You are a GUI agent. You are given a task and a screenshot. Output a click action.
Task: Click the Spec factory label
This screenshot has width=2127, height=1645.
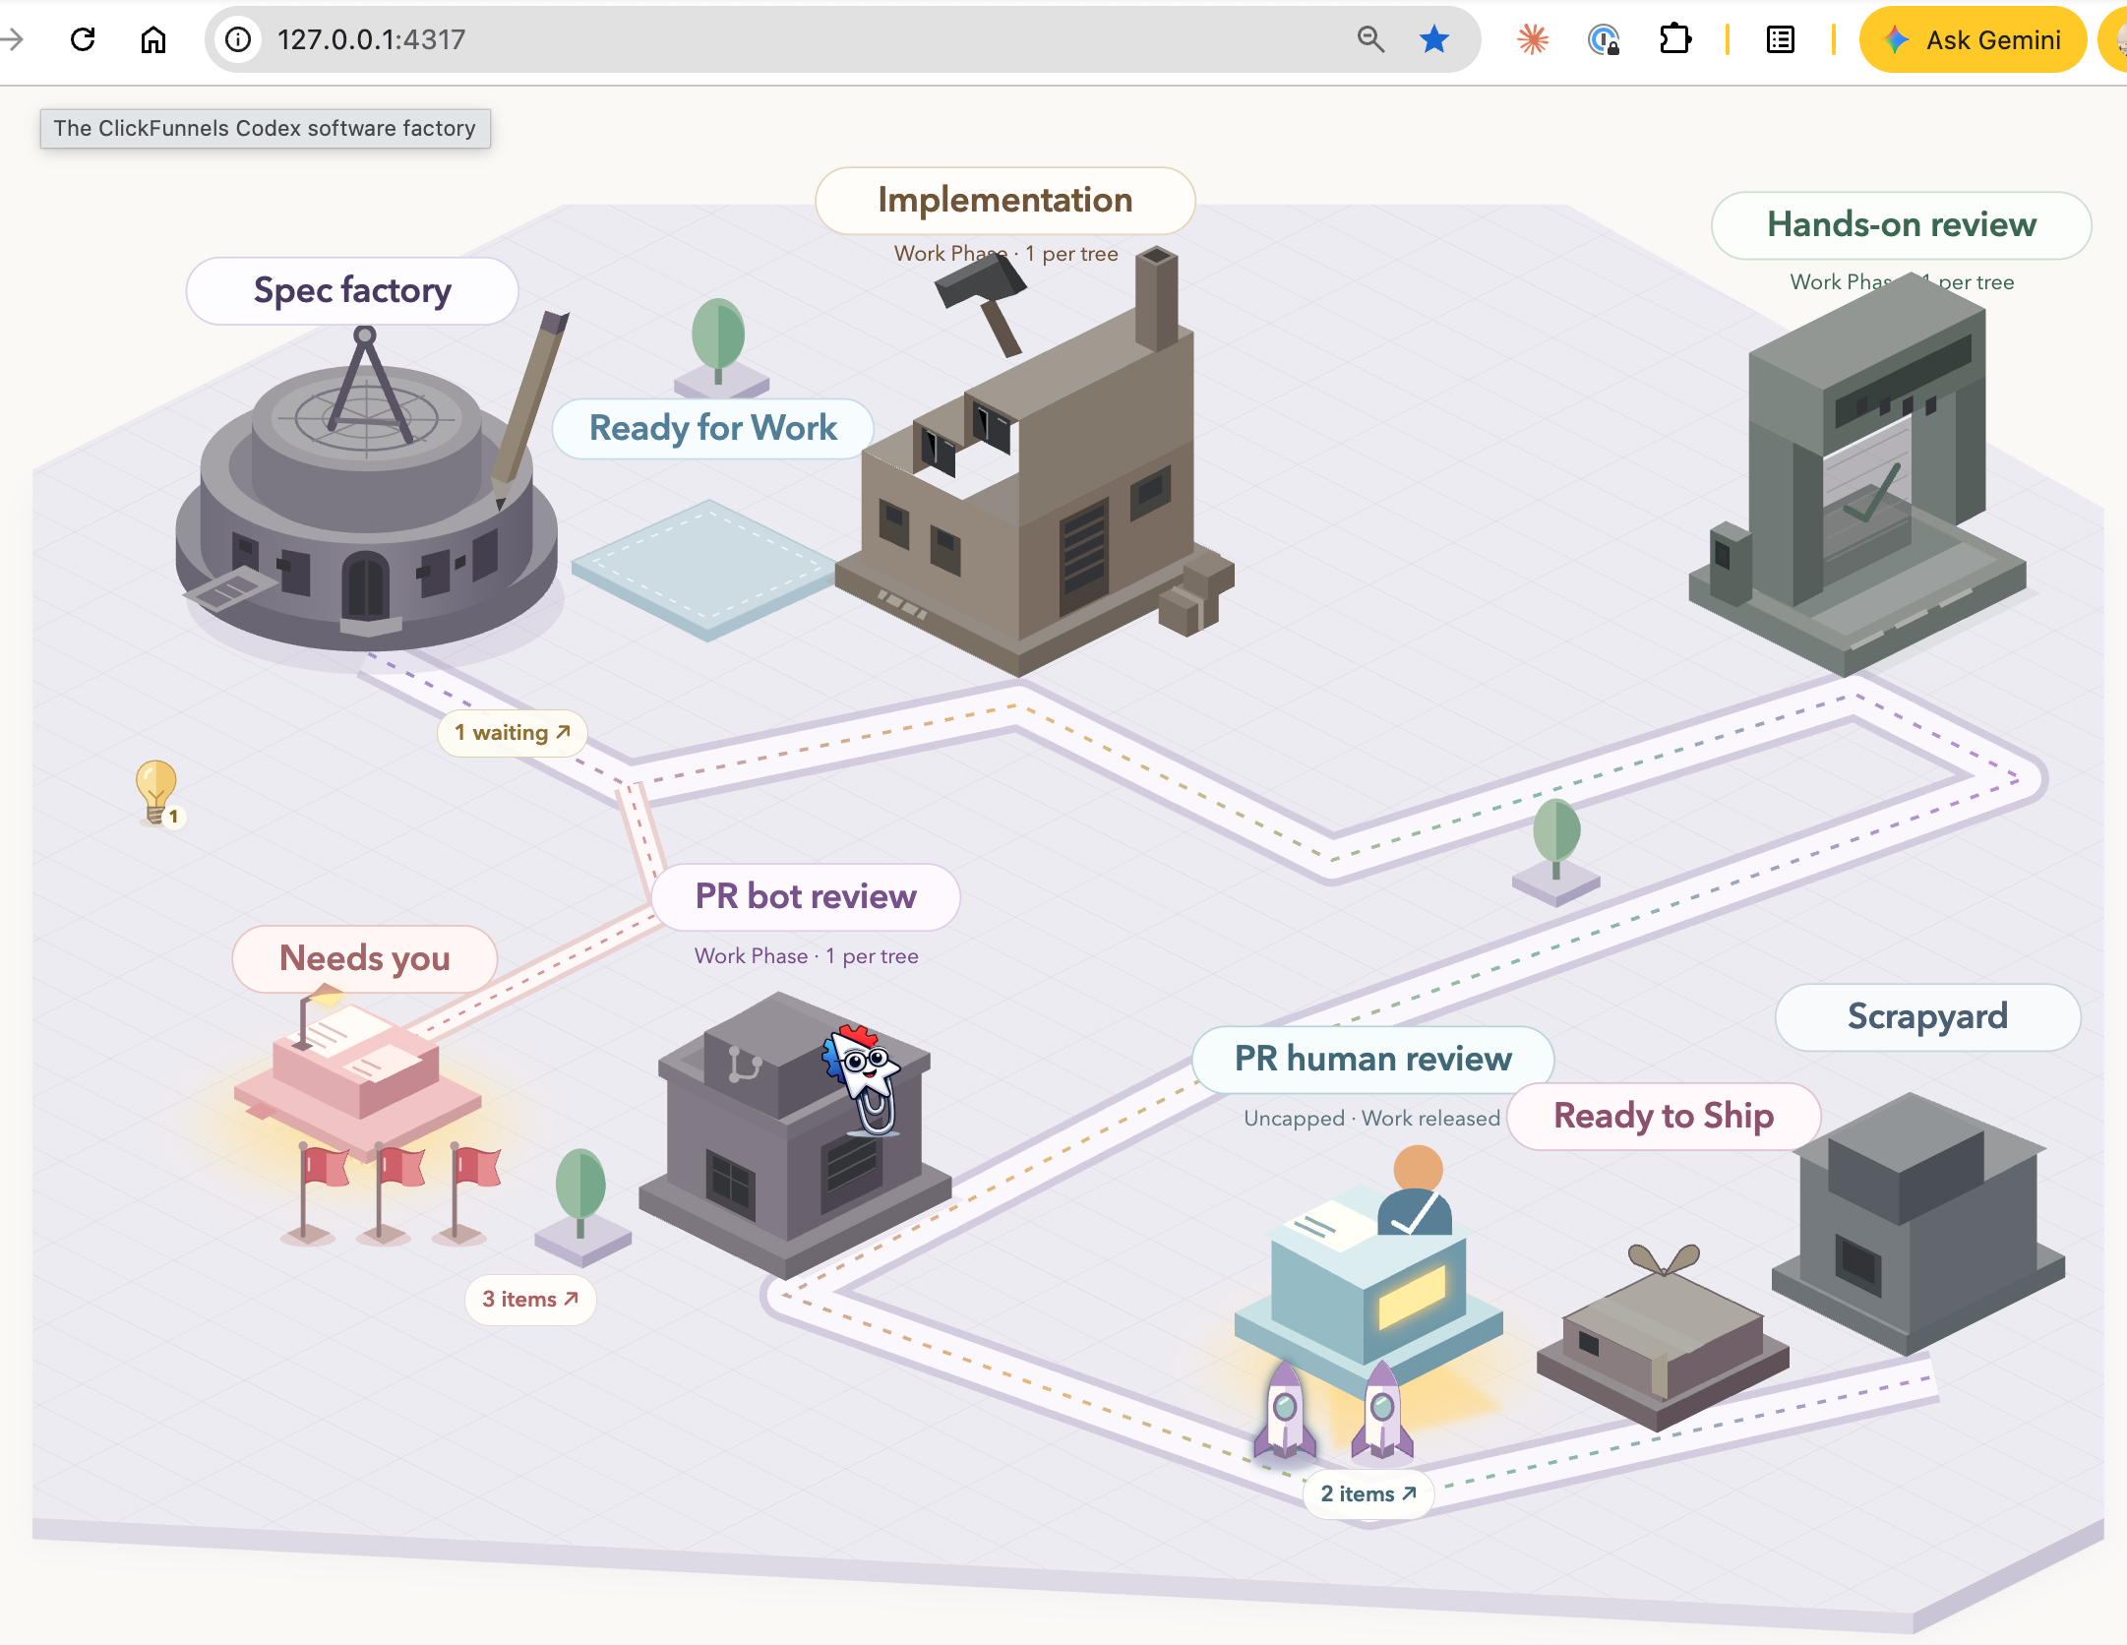click(x=352, y=291)
